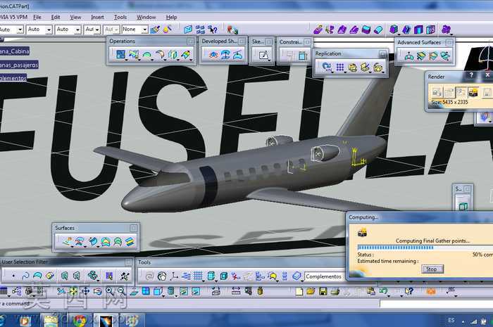Open the Complementos combo box in Tools
Image resolution: width=493 pixels, height=327 pixels.
tap(325, 276)
